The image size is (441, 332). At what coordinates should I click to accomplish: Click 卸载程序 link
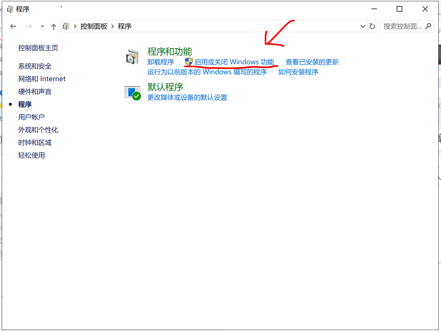pos(161,62)
